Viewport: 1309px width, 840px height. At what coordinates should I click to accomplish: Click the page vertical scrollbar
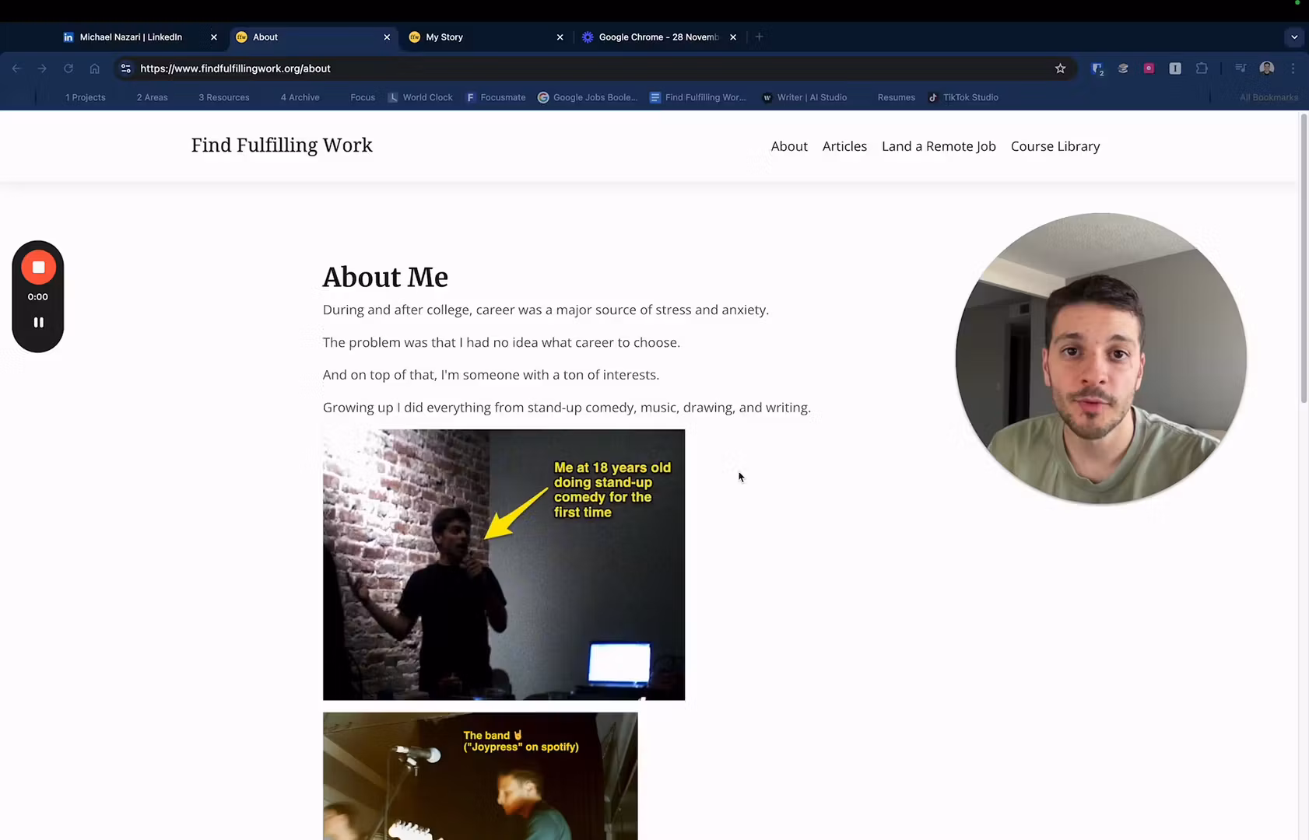(x=1304, y=258)
